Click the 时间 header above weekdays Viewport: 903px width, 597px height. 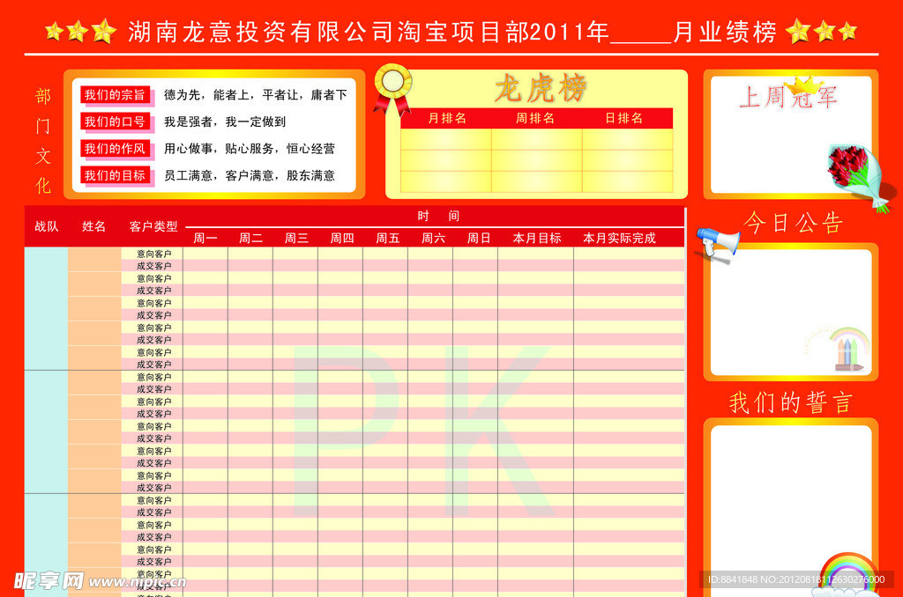coord(438,217)
